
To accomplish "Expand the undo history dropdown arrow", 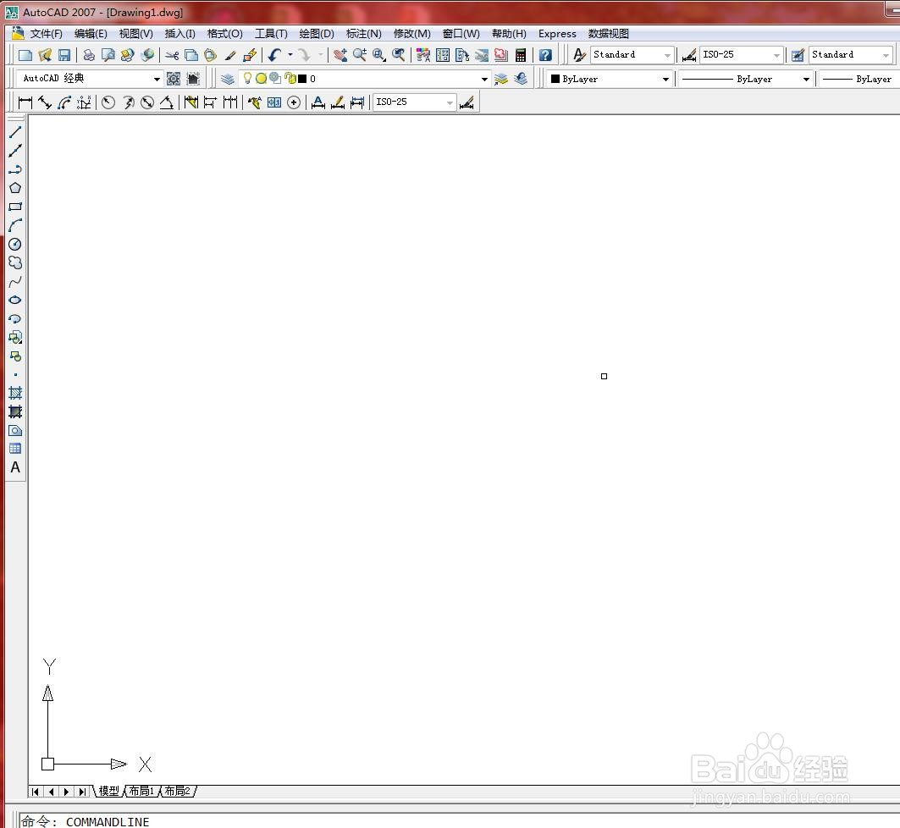I will (x=290, y=55).
